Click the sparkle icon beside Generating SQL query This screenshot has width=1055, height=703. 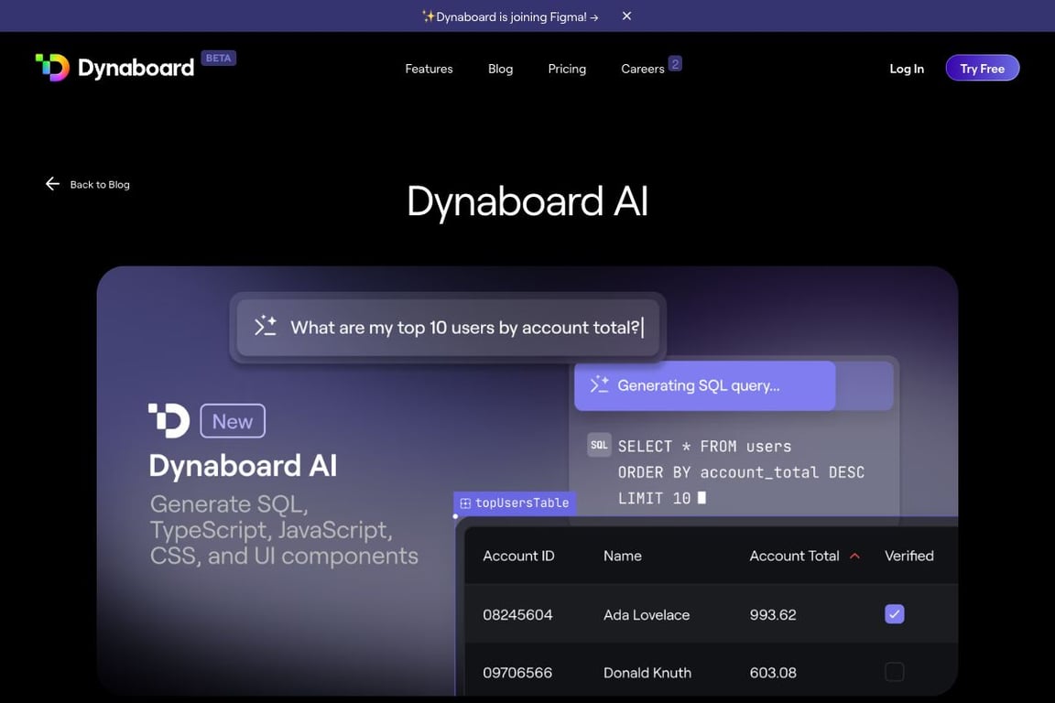[599, 384]
